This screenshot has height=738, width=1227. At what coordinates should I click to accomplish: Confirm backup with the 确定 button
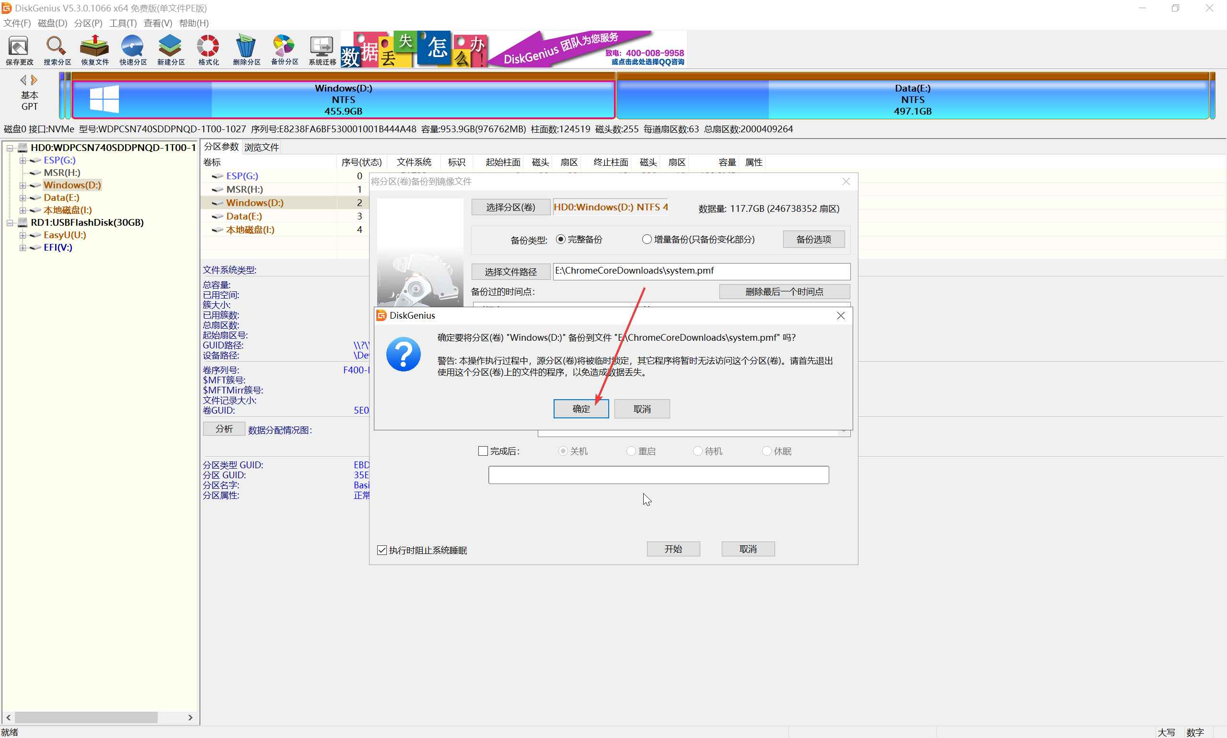click(x=580, y=409)
